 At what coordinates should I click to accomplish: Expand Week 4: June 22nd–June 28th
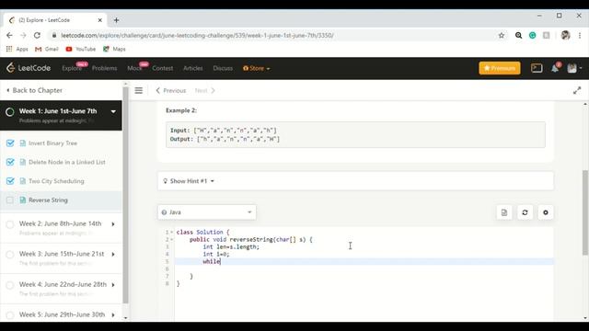click(113, 285)
